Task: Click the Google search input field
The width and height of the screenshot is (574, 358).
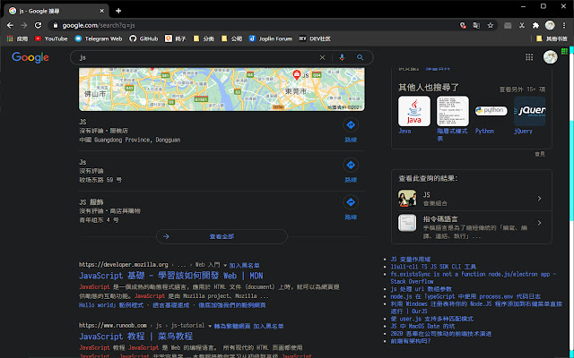Action: coord(197,57)
